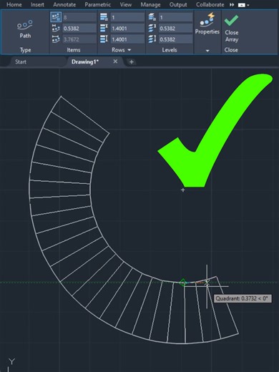Open the Collaborate ribbon tab
The height and width of the screenshot is (372, 279).
(x=210, y=4)
